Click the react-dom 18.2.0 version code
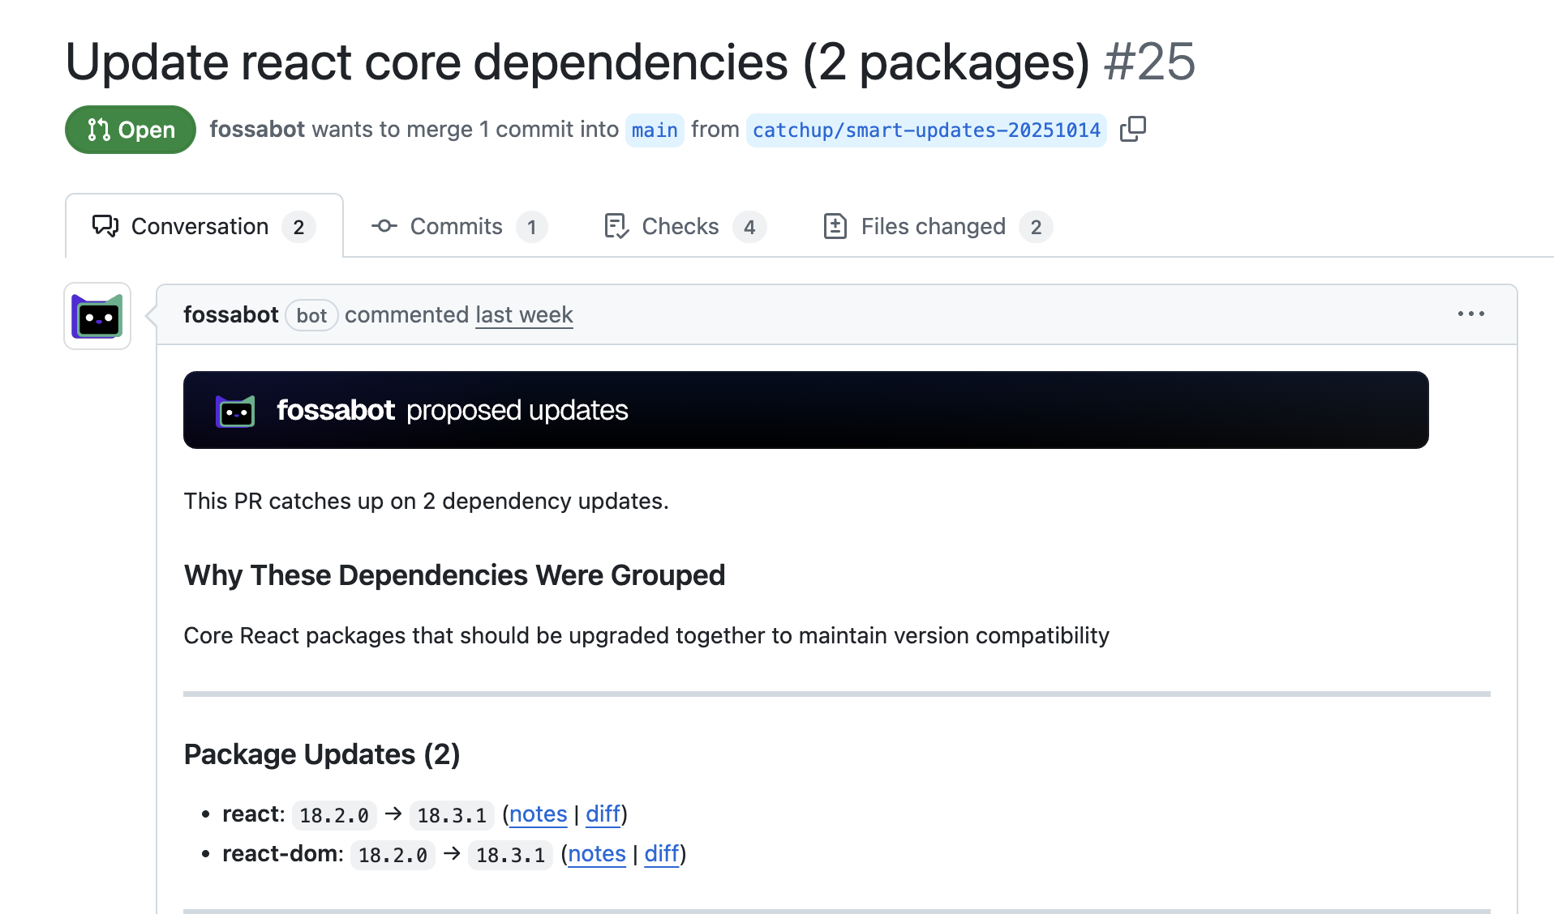This screenshot has width=1554, height=914. 393,854
